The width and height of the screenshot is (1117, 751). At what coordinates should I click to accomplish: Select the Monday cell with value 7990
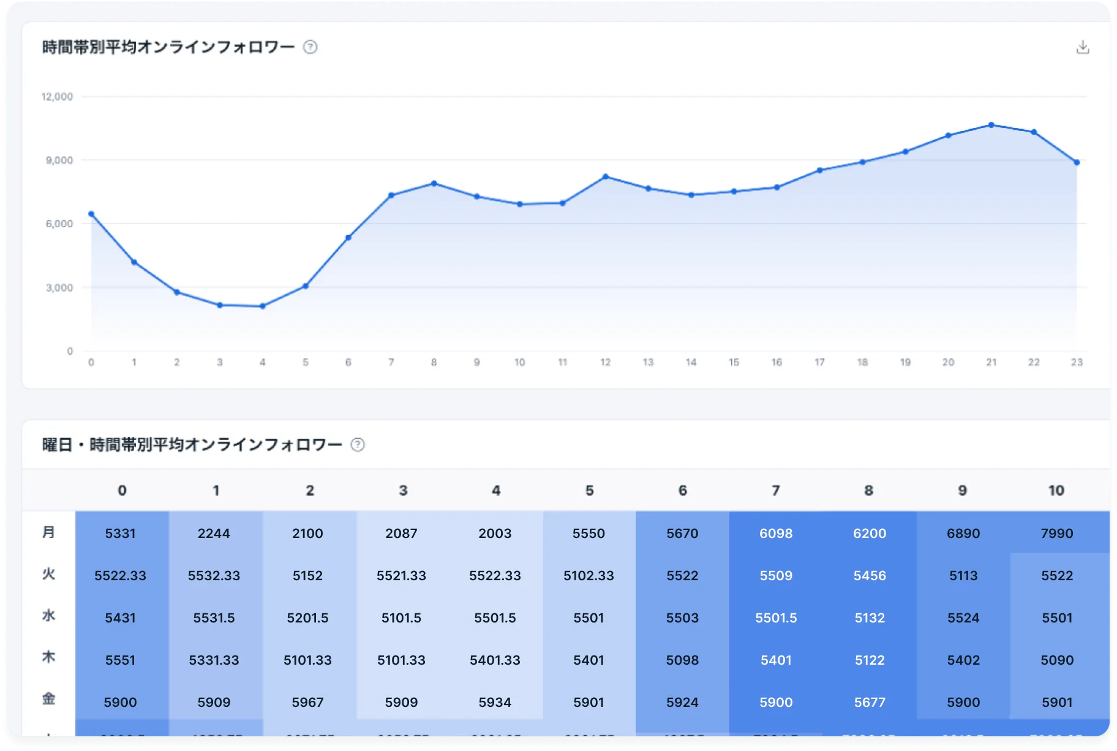tap(1056, 533)
